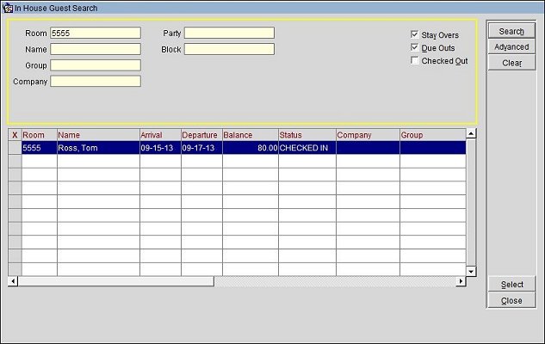Click the Search button

tap(511, 31)
